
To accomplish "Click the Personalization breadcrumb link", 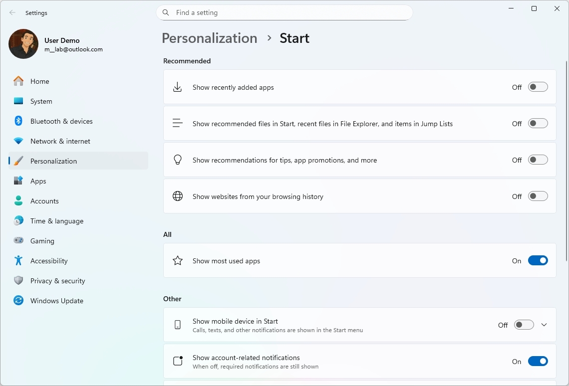I will pyautogui.click(x=209, y=38).
